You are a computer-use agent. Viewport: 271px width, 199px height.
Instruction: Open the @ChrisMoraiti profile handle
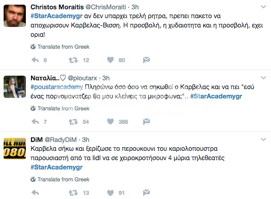pyautogui.click(x=106, y=7)
